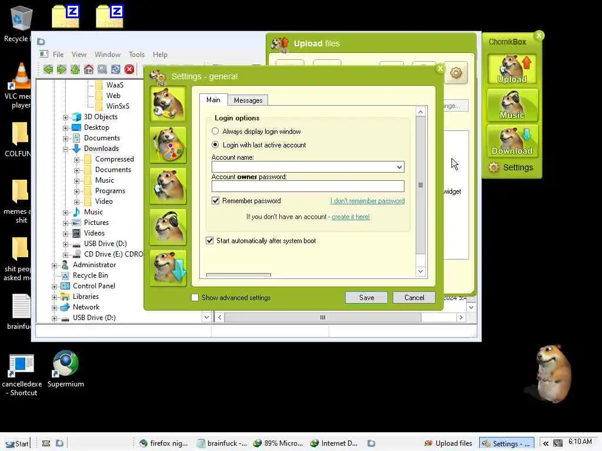Screen dimensions: 602x451
Task: Click the Search magnifier toolbar icon
Action: (x=102, y=69)
